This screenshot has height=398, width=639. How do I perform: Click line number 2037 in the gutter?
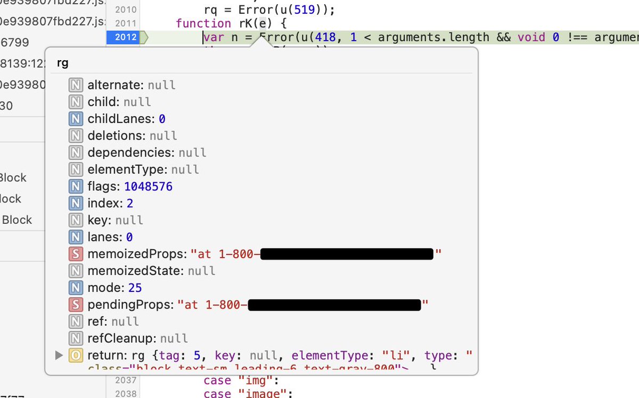click(x=126, y=380)
